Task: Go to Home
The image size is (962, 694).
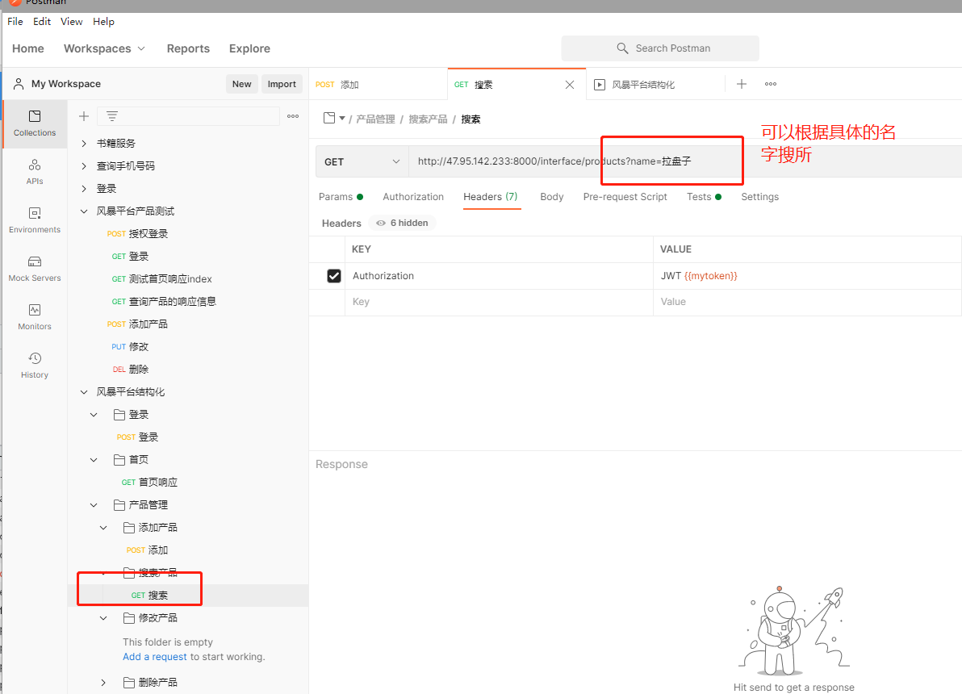Action: point(28,48)
